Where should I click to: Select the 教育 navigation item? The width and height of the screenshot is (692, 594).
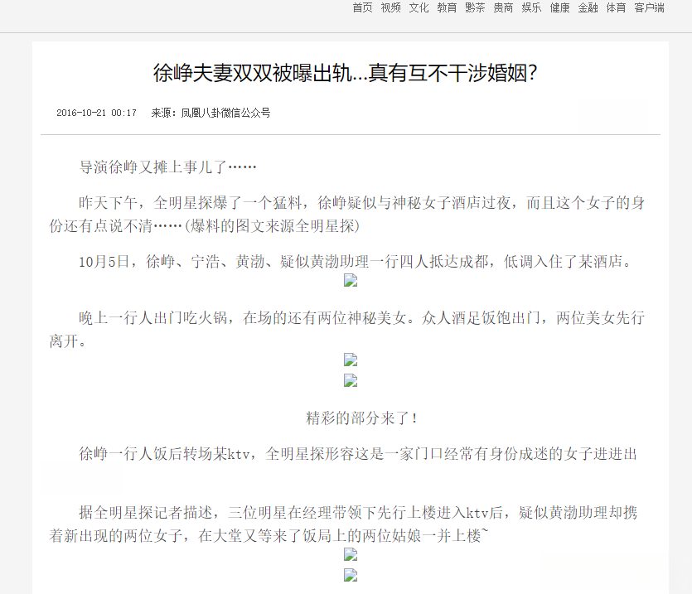(x=447, y=7)
